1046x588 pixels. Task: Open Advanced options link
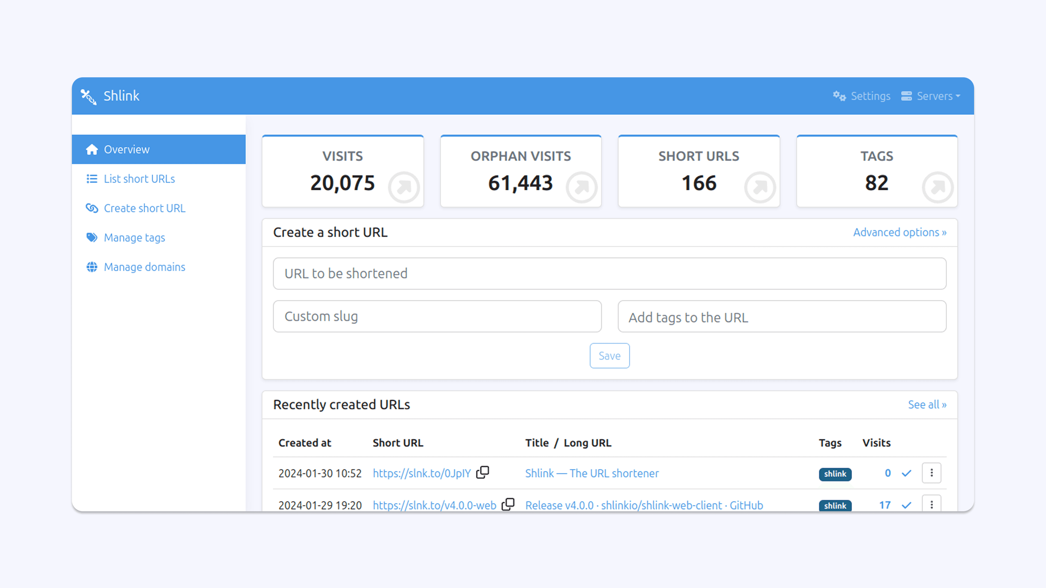[x=900, y=232]
